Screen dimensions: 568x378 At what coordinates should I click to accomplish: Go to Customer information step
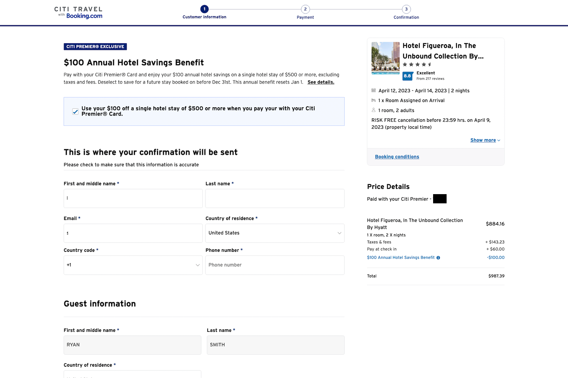[x=204, y=17]
